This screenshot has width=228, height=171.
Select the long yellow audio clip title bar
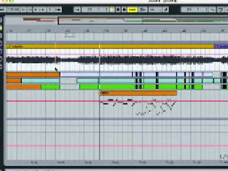110,47
